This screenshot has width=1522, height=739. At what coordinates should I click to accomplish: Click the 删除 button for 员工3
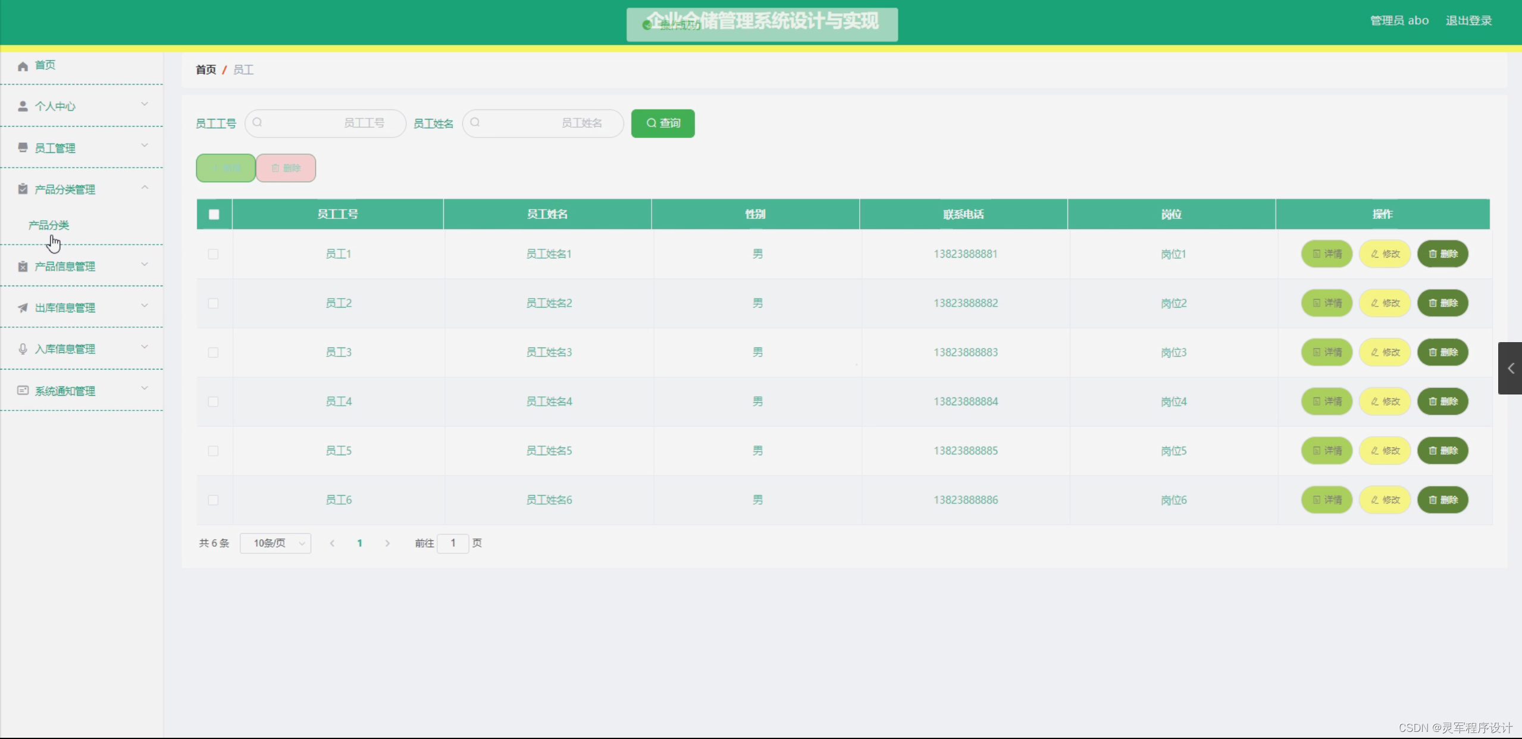(1443, 352)
